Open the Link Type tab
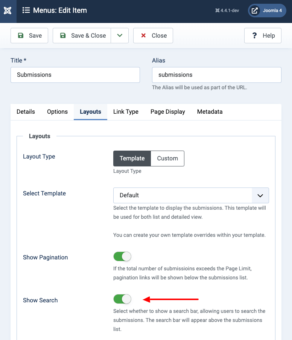This screenshot has height=340, width=292. 126,112
